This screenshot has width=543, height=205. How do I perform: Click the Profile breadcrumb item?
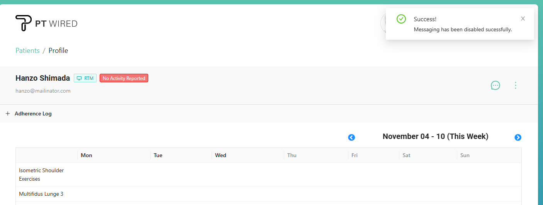pos(58,51)
